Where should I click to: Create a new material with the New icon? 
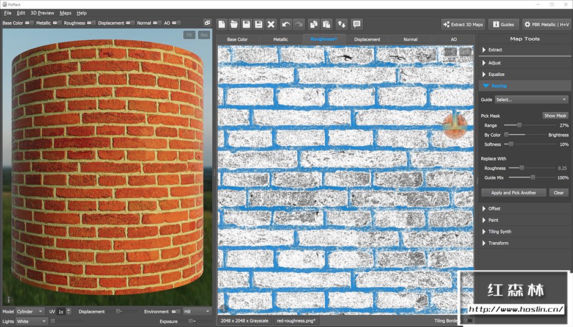click(x=222, y=24)
